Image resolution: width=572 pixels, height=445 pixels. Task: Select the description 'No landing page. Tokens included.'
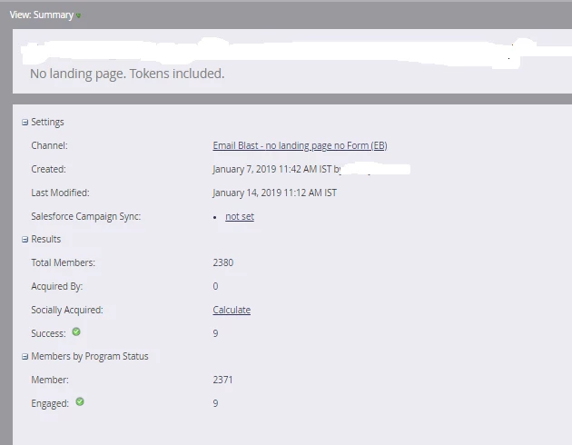point(127,74)
